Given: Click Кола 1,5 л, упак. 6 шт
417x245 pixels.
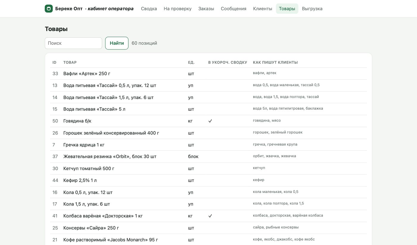Looking at the screenshot, I should [x=87, y=204].
